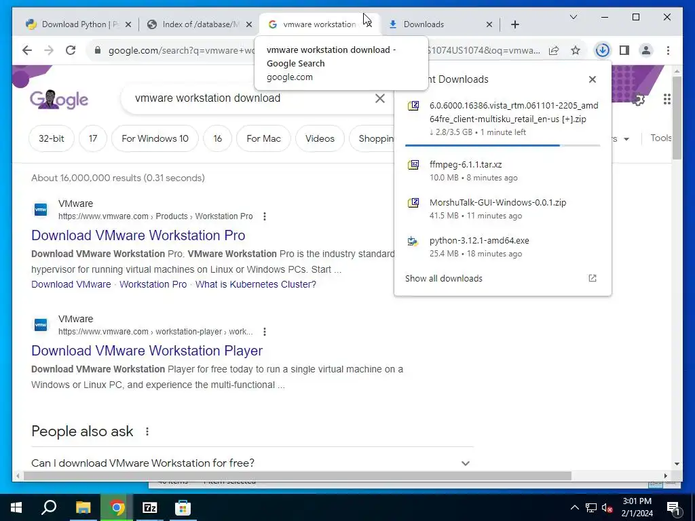Reload the current page
The height and width of the screenshot is (521, 695).
click(71, 50)
